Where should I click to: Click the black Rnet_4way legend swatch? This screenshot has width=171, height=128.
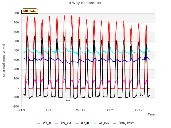click(x=115, y=123)
